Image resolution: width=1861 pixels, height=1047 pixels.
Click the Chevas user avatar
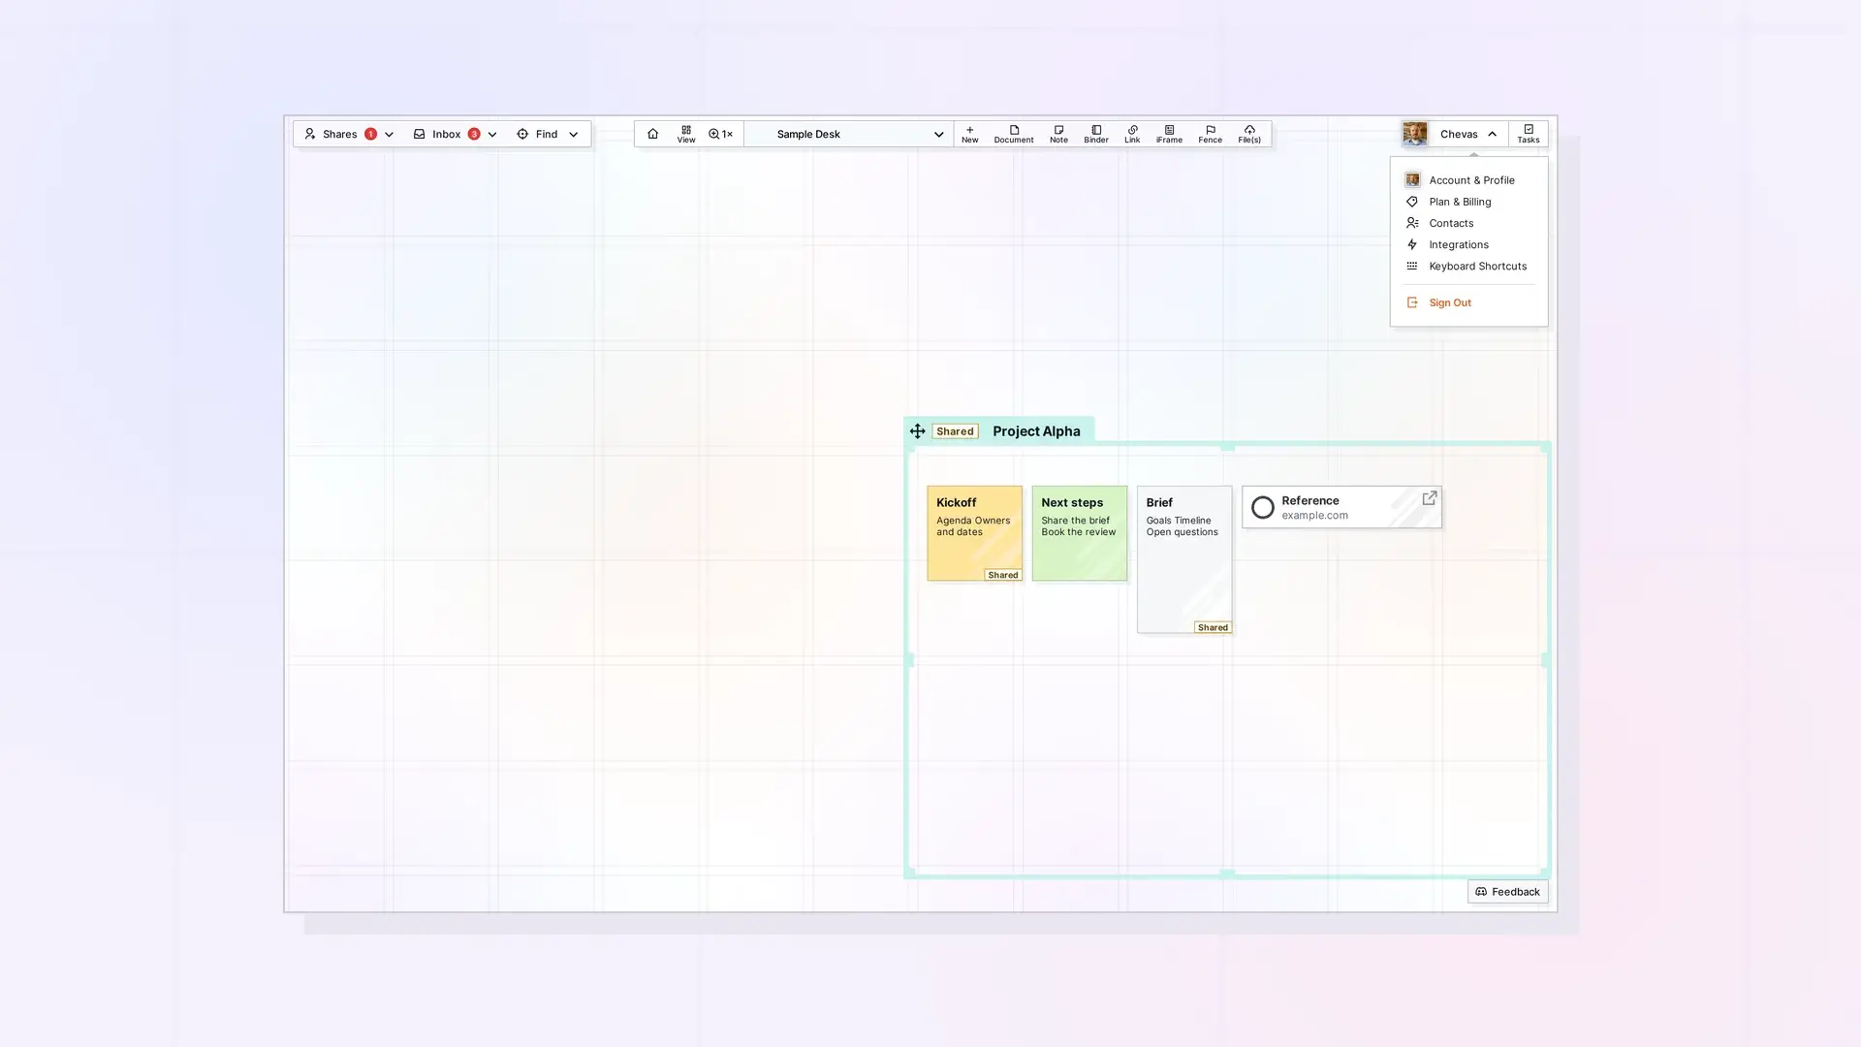click(1415, 134)
